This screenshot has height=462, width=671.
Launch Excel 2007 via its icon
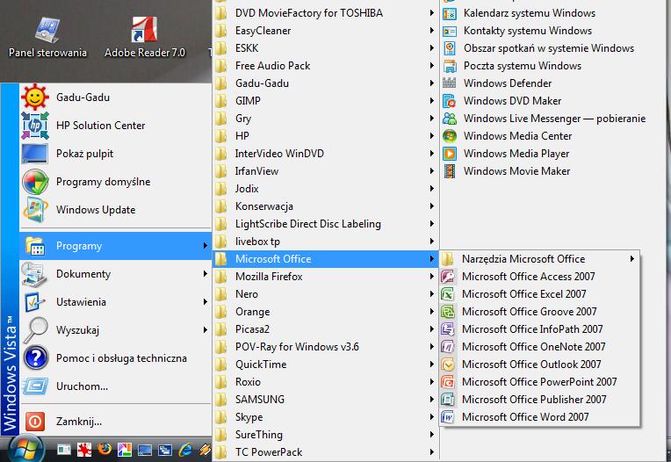pyautogui.click(x=448, y=294)
